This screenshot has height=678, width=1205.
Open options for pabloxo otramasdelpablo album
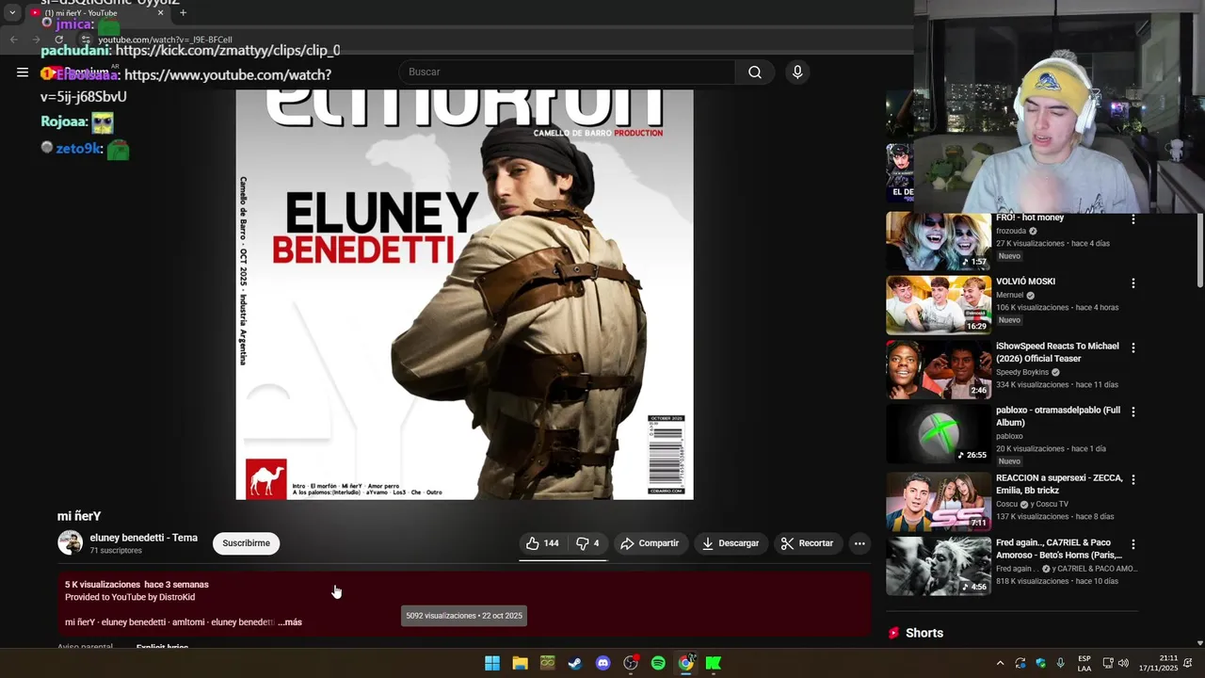point(1133,412)
